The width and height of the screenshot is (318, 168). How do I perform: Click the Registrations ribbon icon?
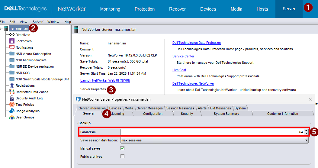click(12, 86)
